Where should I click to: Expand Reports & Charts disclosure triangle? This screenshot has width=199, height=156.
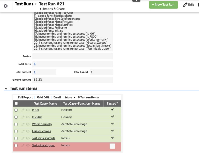click(41, 9)
